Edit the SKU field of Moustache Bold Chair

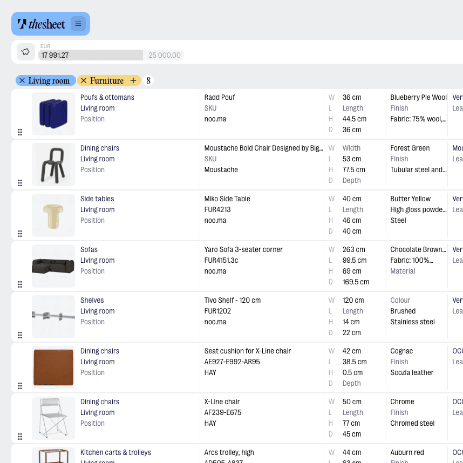(x=210, y=159)
